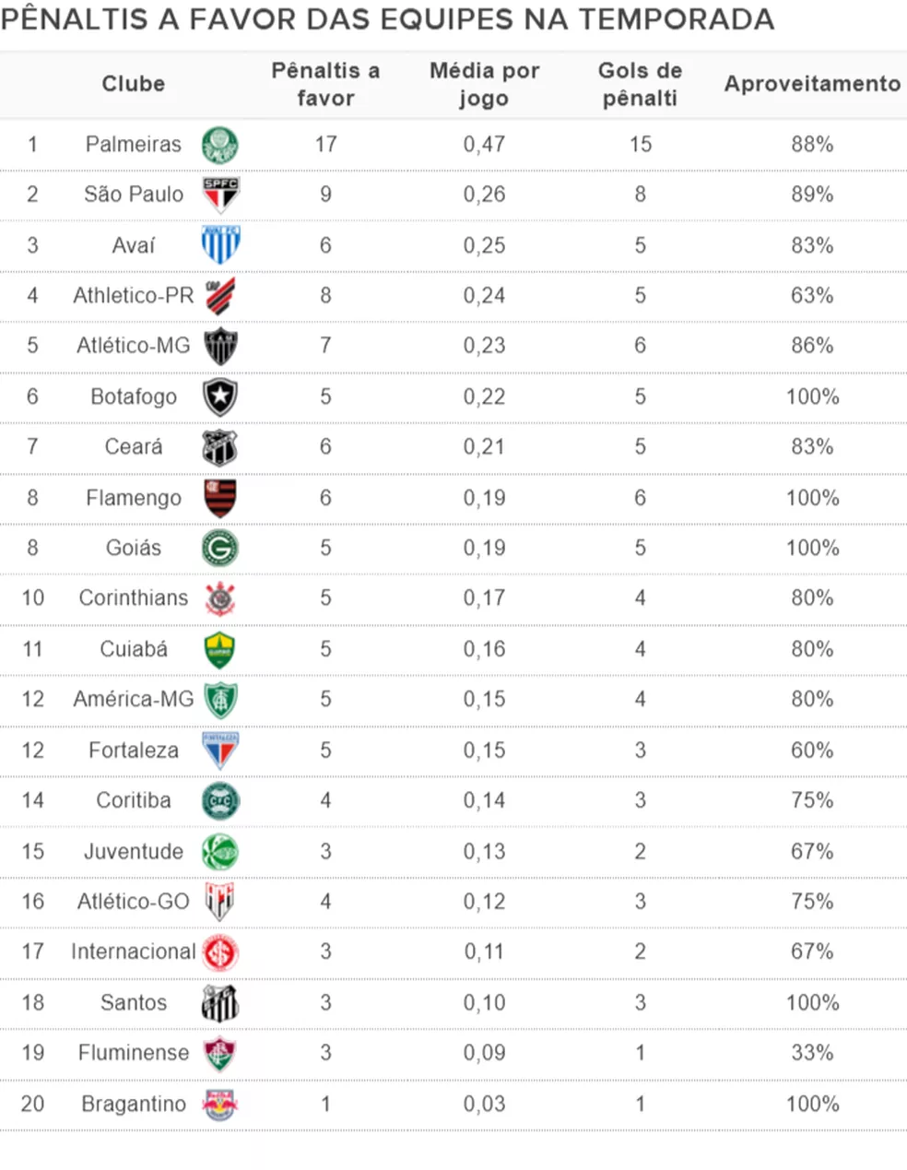Click the São Paulo SPFC crest
907x1170 pixels.
coord(220,195)
